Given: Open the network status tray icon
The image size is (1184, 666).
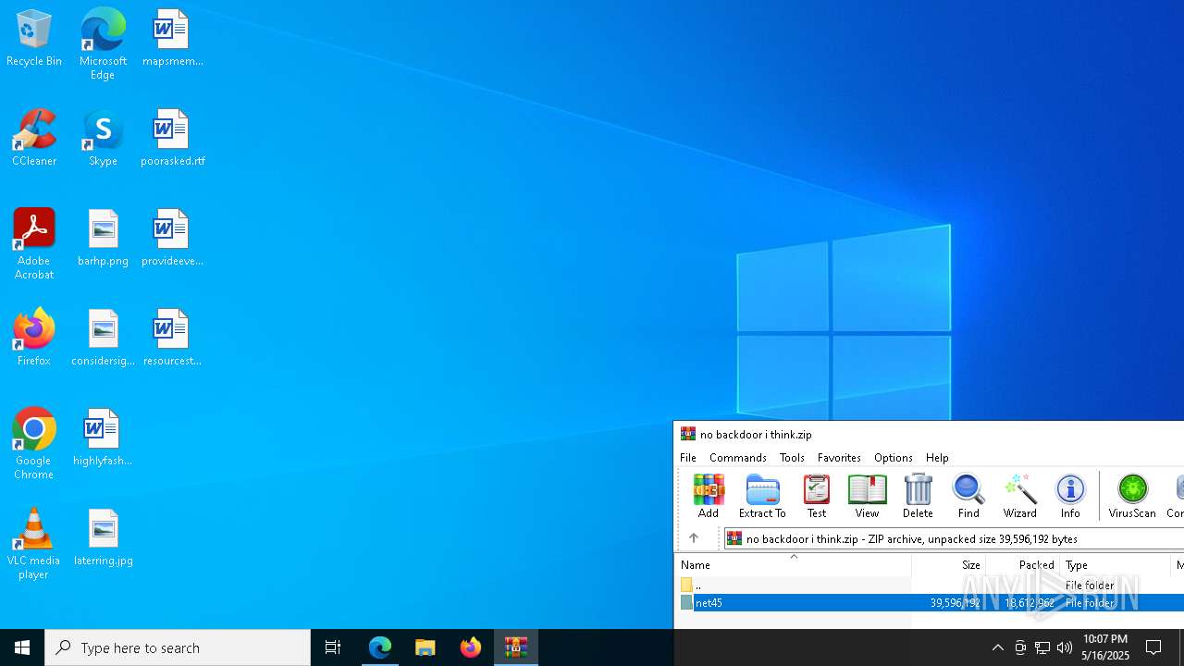Looking at the screenshot, I should point(1042,647).
